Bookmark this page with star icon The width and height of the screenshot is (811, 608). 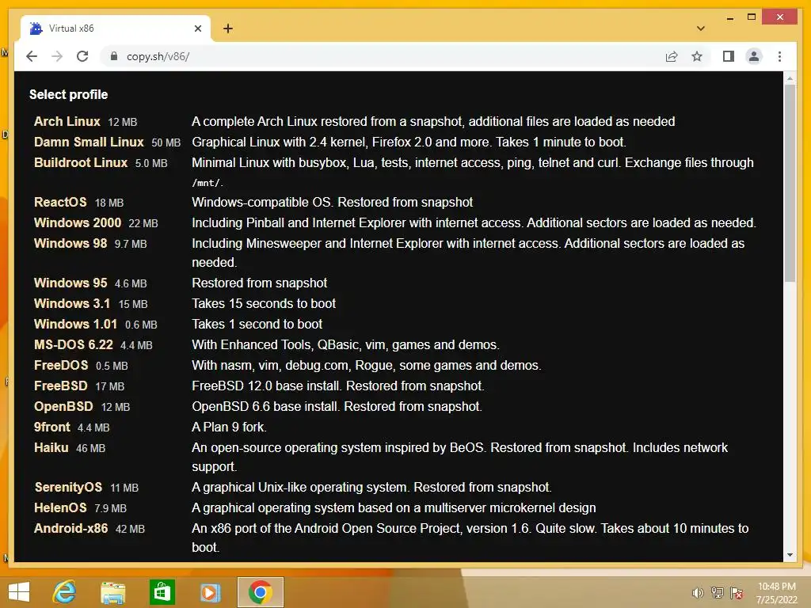pos(697,56)
